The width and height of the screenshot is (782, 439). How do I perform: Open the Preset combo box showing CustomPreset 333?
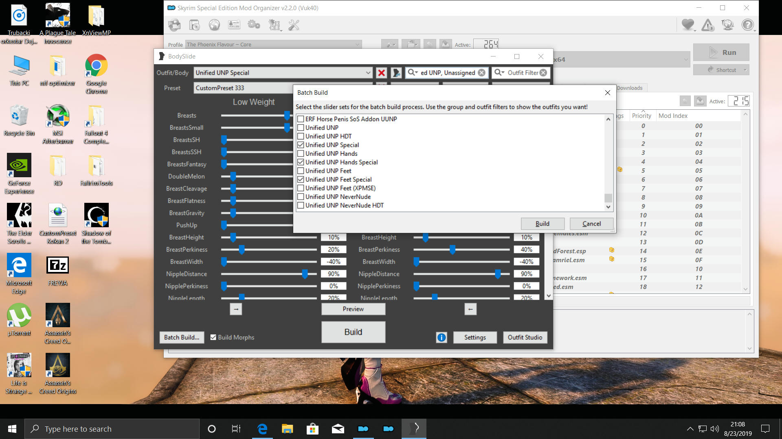tap(244, 88)
